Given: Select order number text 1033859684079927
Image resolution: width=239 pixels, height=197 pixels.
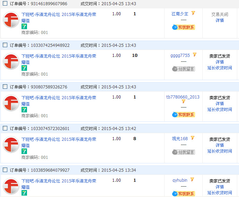Looking at the screenshot, I should (50, 170).
